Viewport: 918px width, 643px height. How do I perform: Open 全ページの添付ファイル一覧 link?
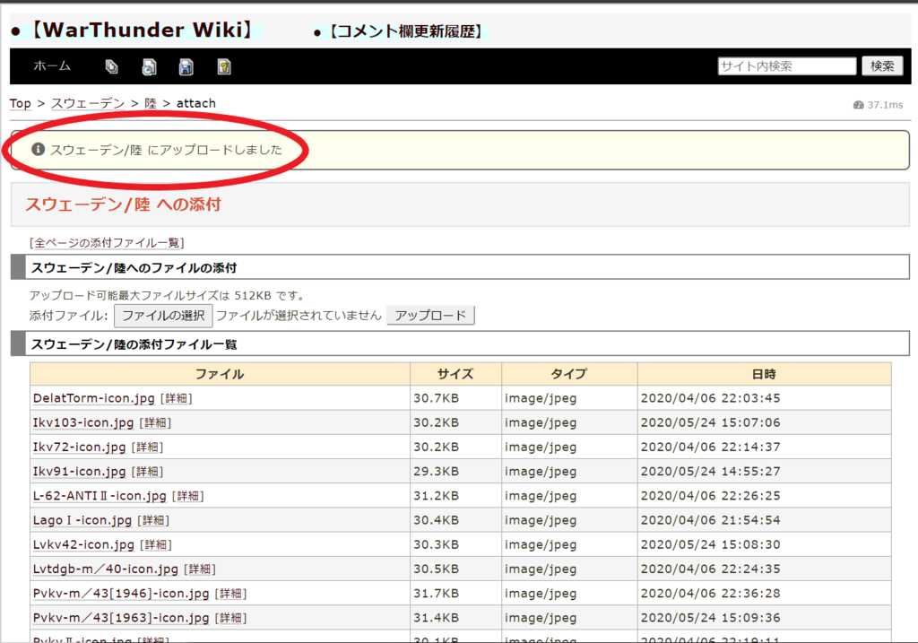(x=106, y=243)
